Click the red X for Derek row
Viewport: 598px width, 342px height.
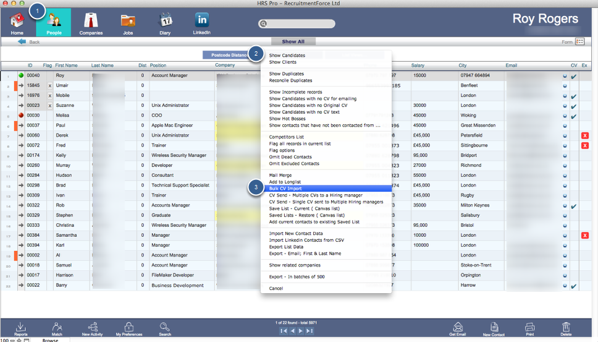point(584,135)
